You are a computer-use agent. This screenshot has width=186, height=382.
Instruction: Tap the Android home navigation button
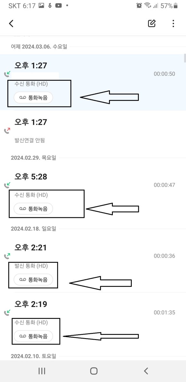click(94, 371)
